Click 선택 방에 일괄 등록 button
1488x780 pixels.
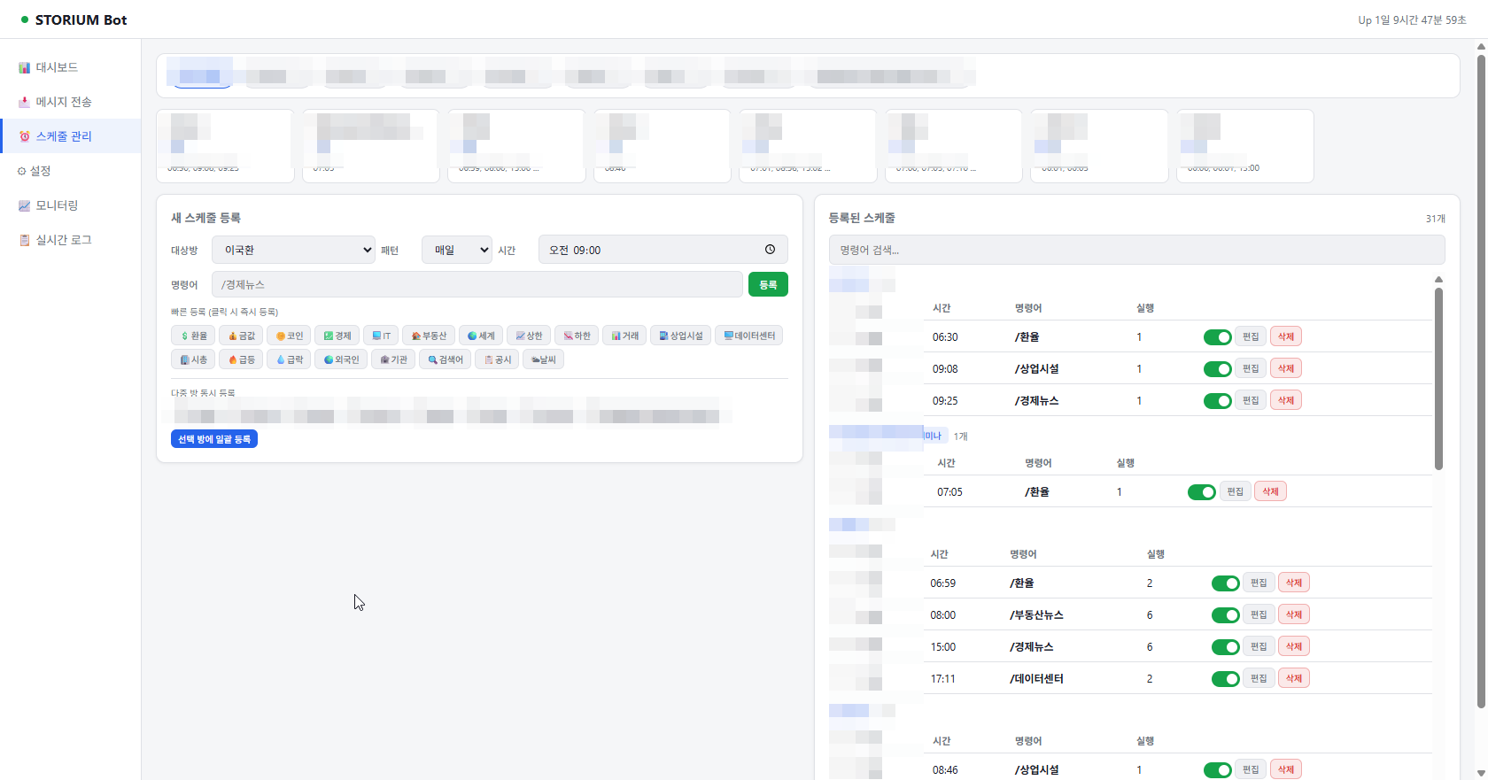(214, 439)
